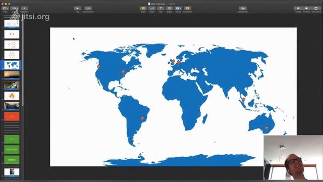The height and width of the screenshot is (182, 323).
Task: Open the Zoom percentage dropdown
Action: [x=15, y=8]
